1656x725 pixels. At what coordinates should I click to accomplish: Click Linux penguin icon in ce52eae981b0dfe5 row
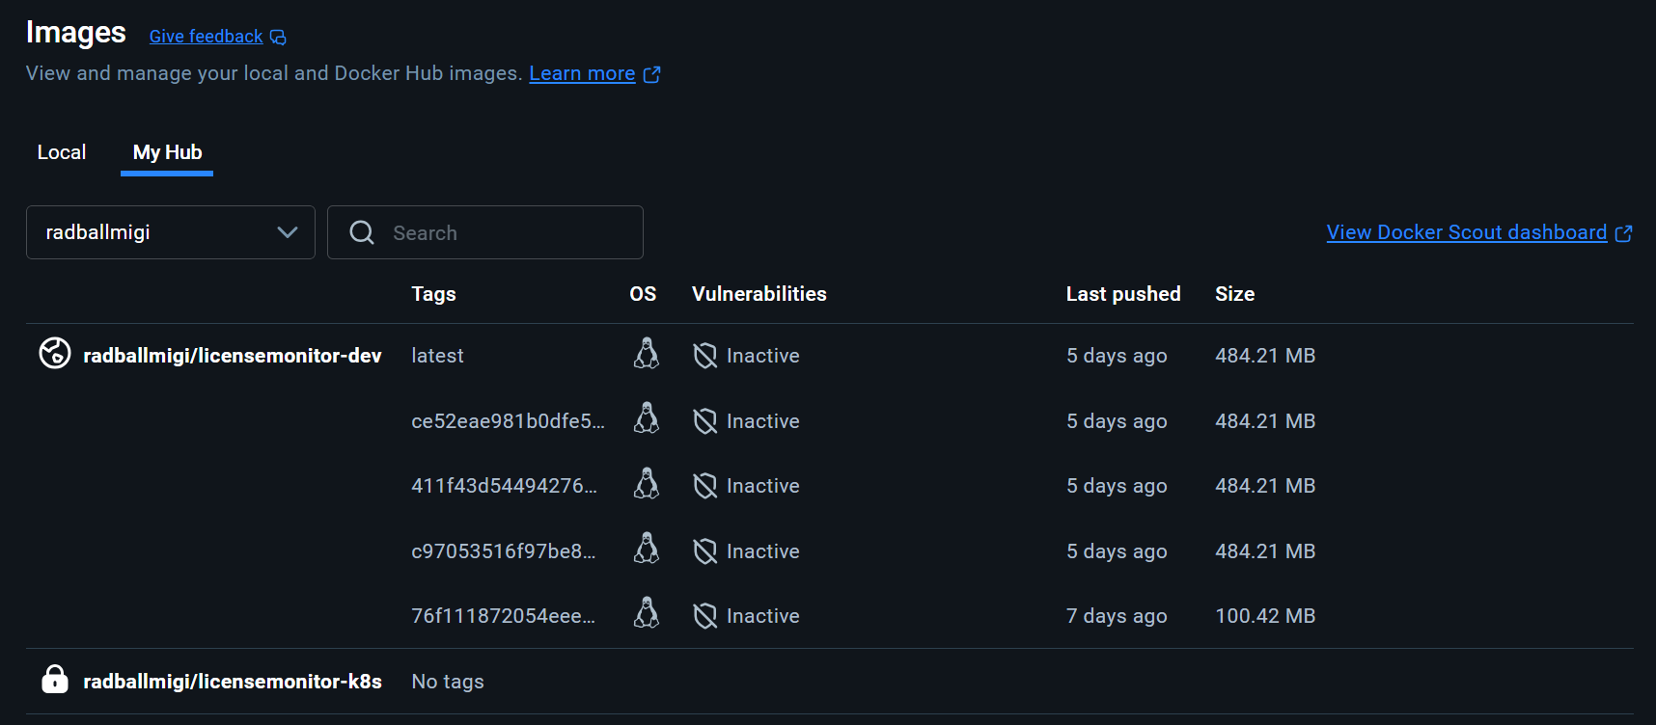click(647, 418)
